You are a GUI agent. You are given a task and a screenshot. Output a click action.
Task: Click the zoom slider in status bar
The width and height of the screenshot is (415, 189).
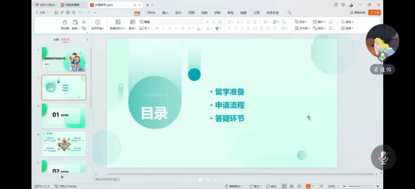[361, 187]
